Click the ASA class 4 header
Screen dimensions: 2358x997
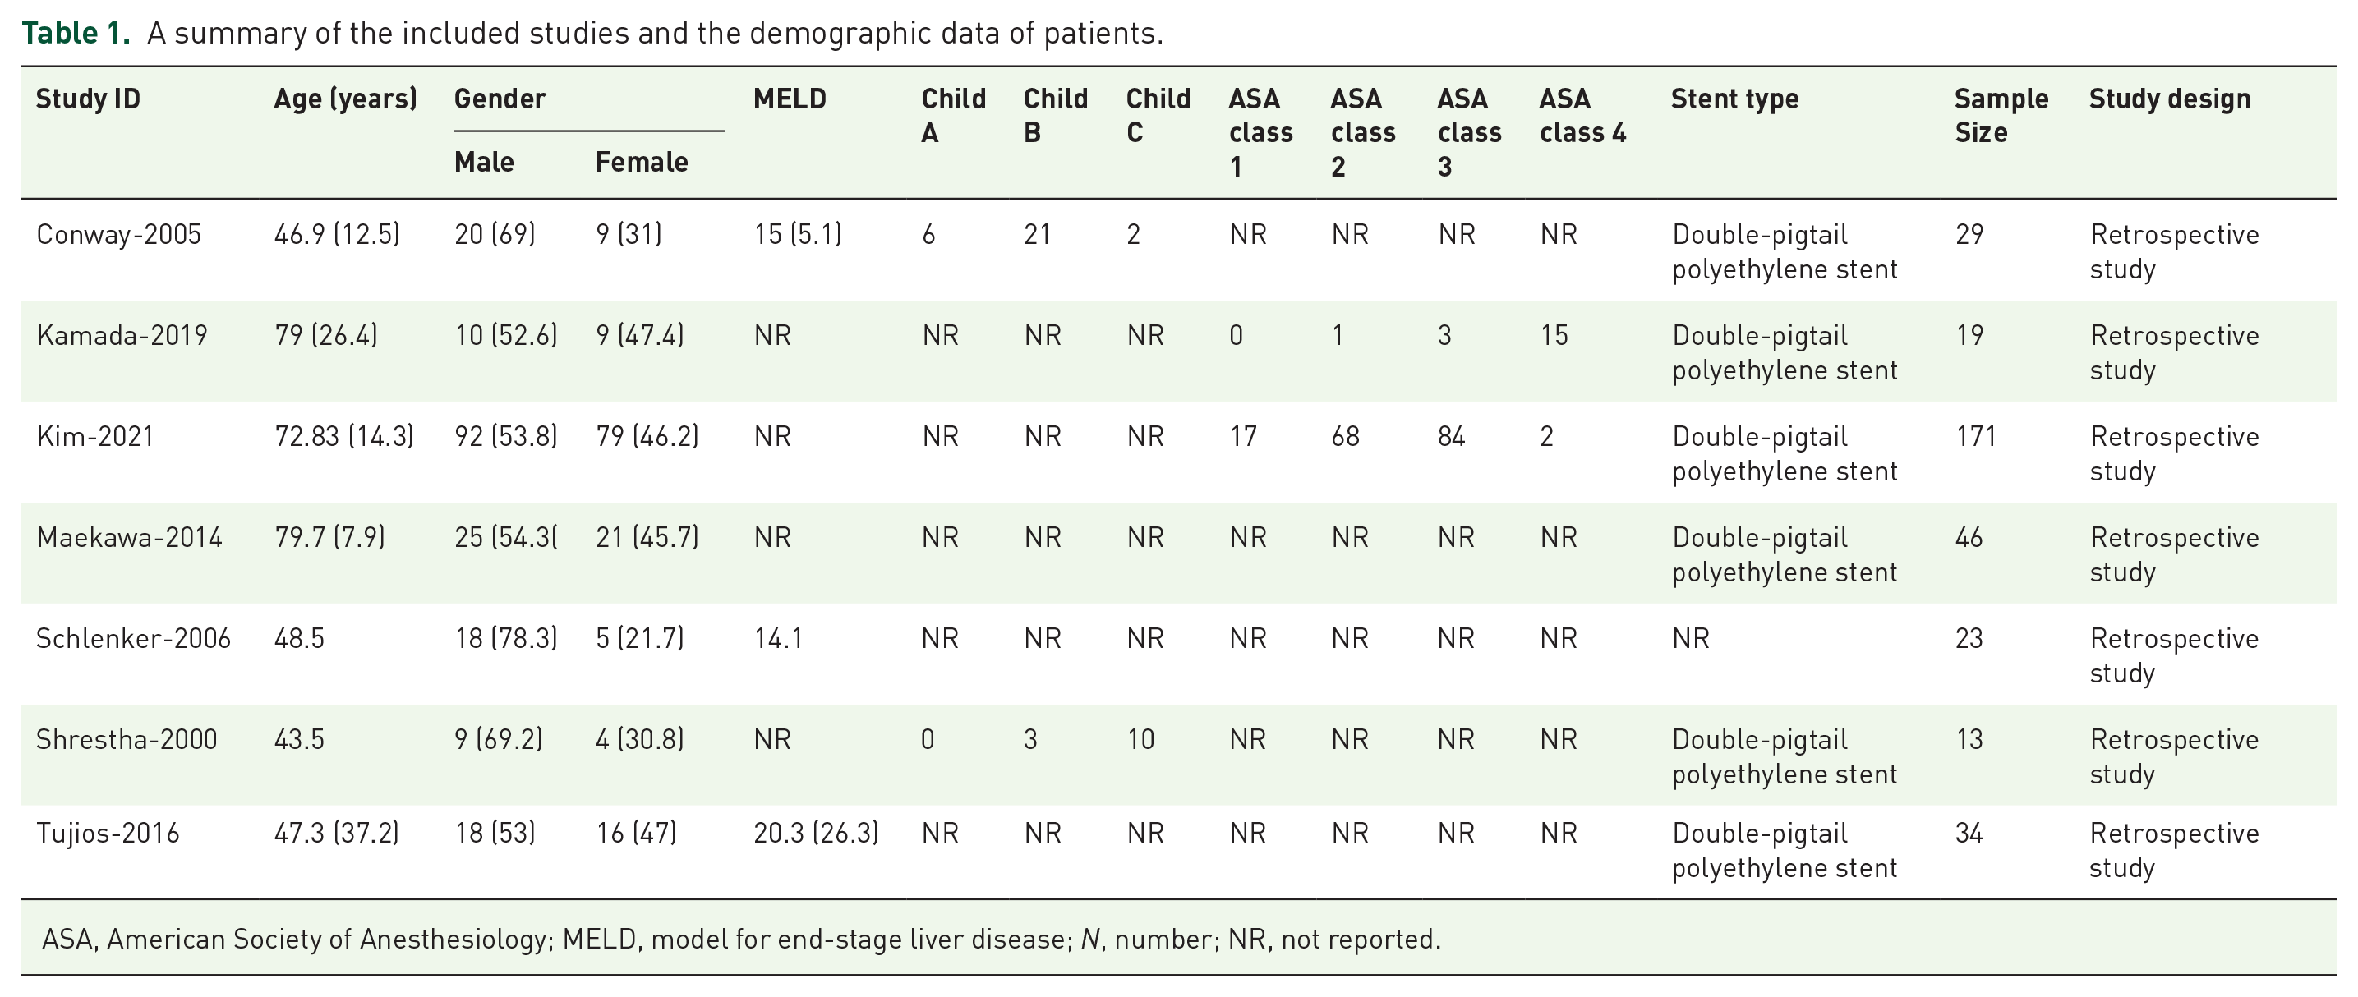point(1582,115)
